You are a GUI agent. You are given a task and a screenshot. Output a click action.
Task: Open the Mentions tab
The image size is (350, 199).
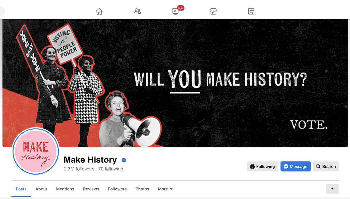click(65, 189)
